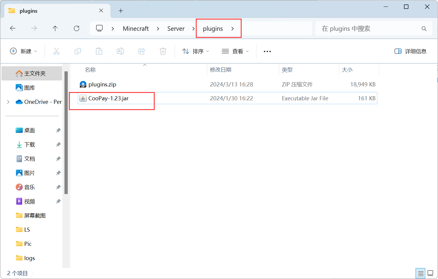Go back with the left arrow button
438x279 pixels.
tap(13, 28)
